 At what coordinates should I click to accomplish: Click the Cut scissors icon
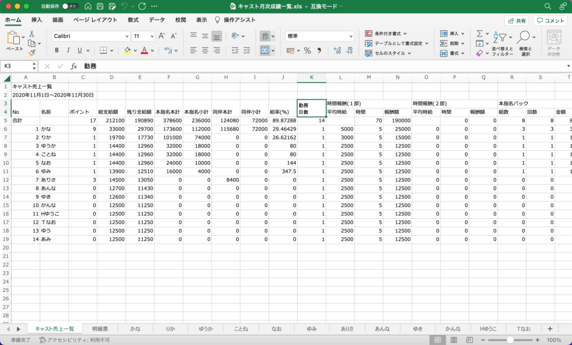point(32,34)
